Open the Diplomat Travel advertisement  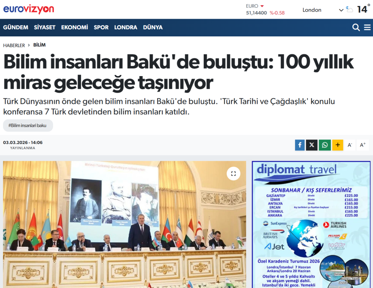311,225
